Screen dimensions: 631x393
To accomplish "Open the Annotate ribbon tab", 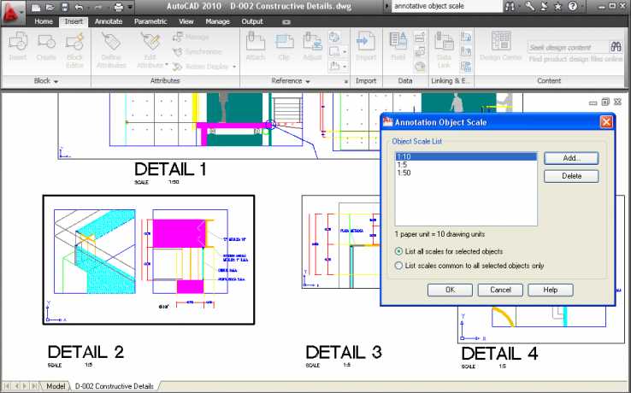I will point(109,21).
